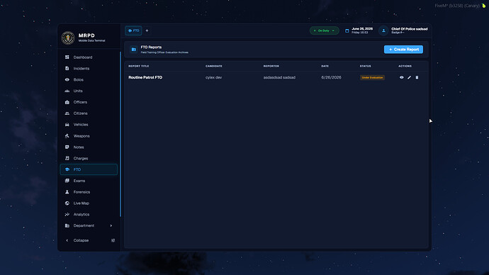489x275 pixels.
Task: Go to the Citizens section
Action: (89, 113)
